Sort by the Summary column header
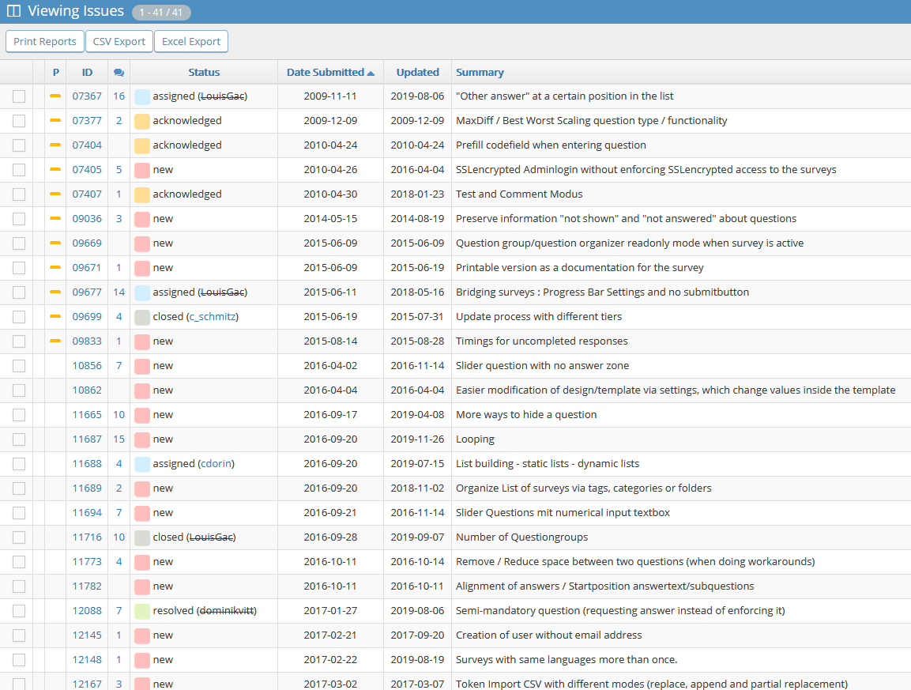911x690 pixels. (x=480, y=73)
